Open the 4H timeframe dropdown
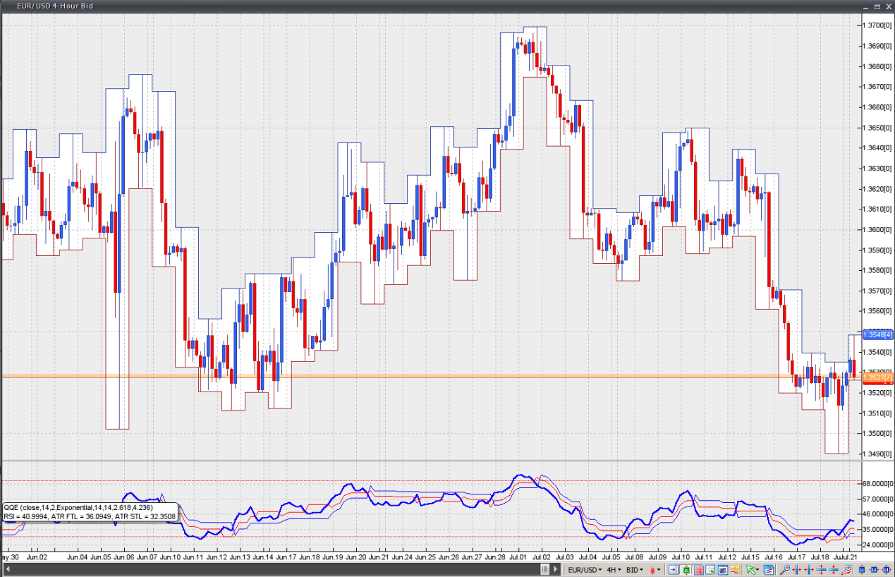 (614, 569)
